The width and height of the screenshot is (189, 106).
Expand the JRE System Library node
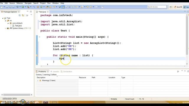(5, 28)
